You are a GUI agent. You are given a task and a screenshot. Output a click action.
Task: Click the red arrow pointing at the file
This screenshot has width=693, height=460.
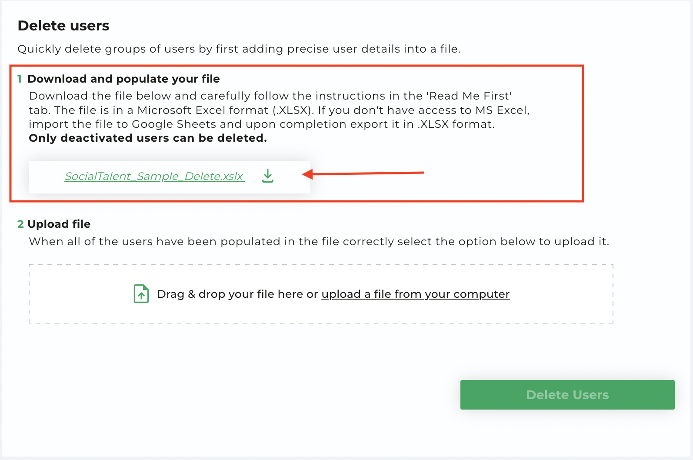tap(363, 173)
